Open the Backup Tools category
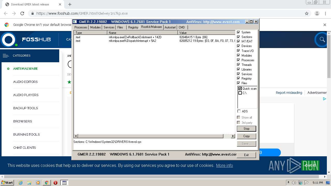331x186 pixels. tap(26, 108)
